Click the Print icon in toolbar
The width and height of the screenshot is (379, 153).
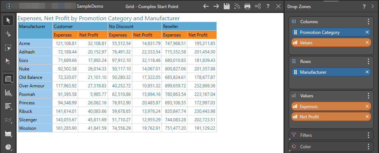247,6
